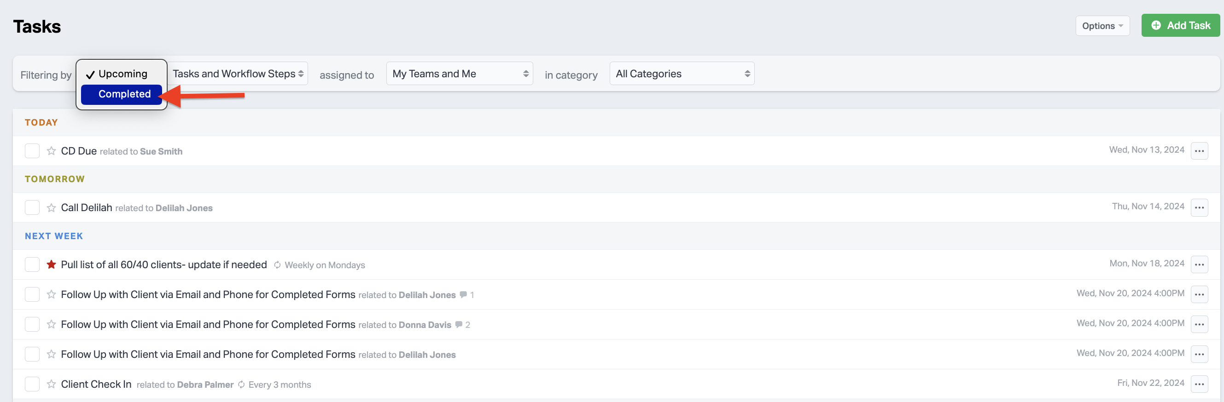Open more options for Donna Davis Follow Up
The image size is (1224, 402).
(x=1199, y=324)
